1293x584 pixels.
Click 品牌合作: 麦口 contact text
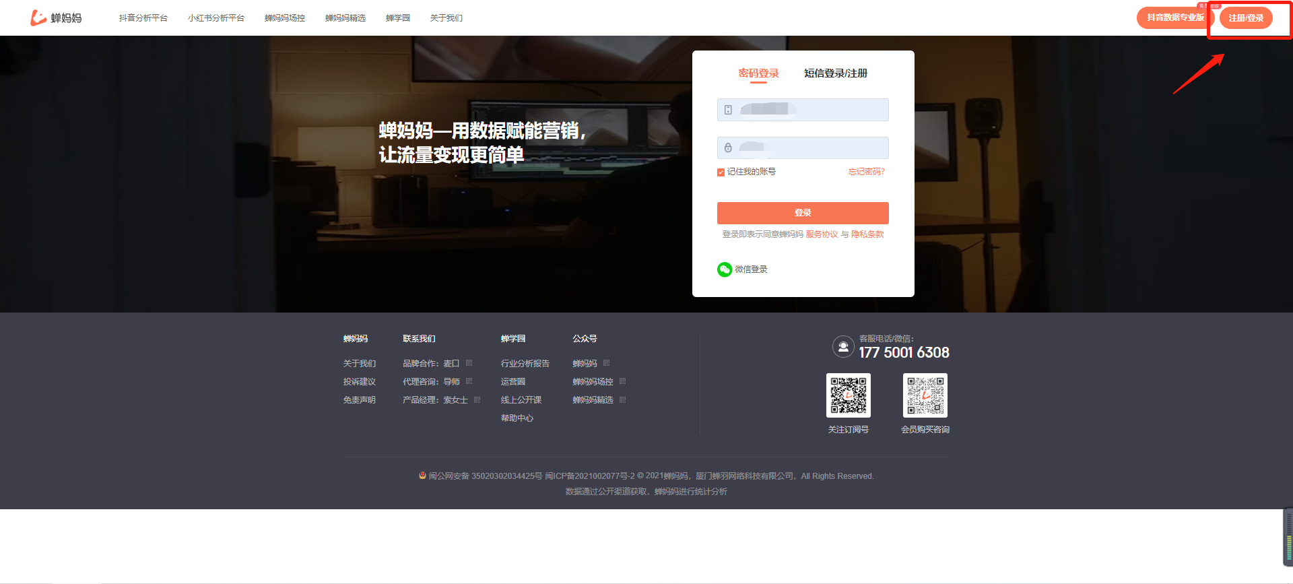431,364
